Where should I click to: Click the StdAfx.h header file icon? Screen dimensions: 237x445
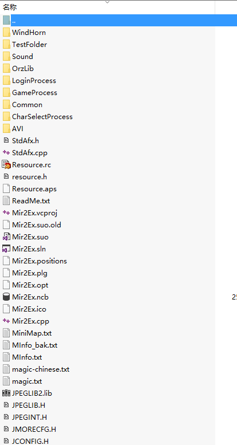(6, 140)
